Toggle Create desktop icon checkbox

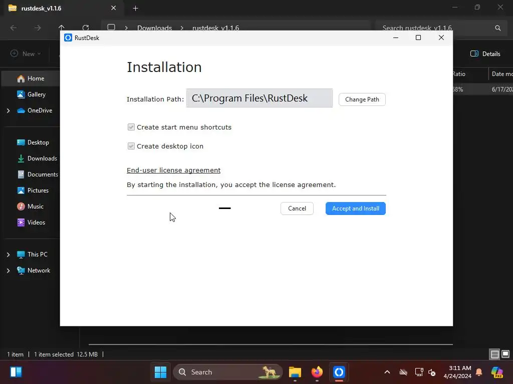click(x=131, y=146)
